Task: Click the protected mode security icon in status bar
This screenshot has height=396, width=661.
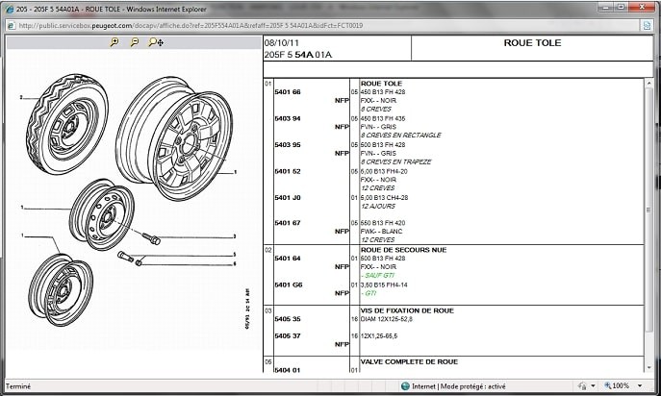Action: click(583, 385)
